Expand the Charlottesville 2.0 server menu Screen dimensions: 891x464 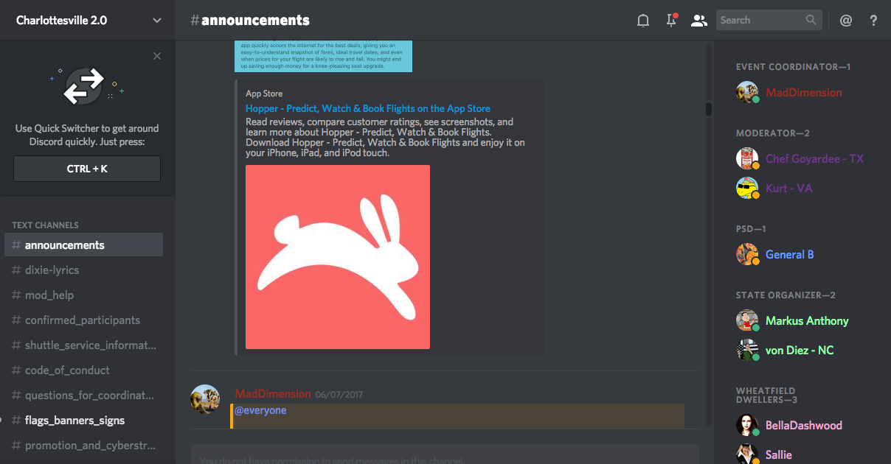coord(157,21)
